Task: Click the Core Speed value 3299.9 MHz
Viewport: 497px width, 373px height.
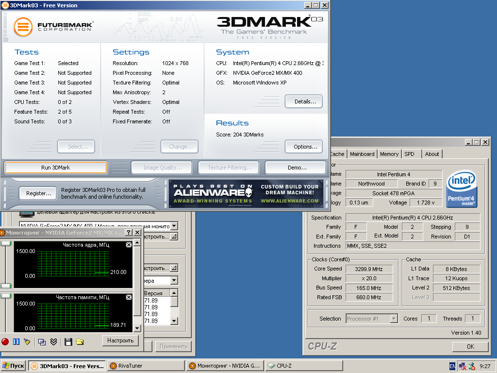Action: [x=369, y=269]
